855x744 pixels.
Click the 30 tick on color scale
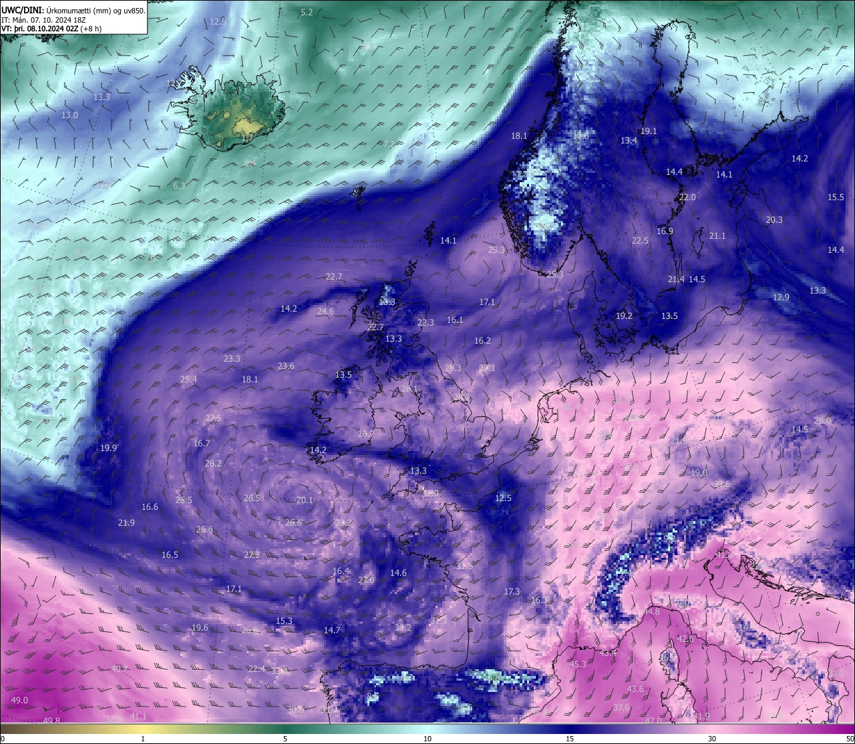coord(712,739)
